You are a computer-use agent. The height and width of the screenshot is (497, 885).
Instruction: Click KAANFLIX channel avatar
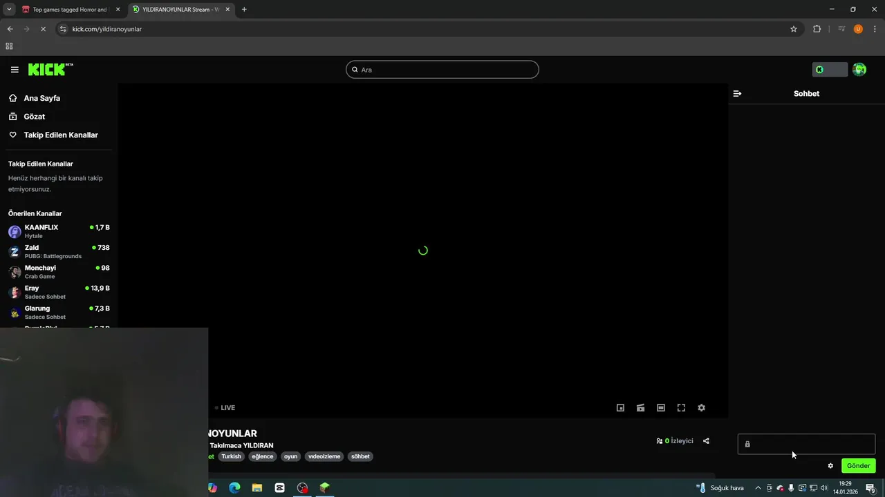[x=15, y=232]
